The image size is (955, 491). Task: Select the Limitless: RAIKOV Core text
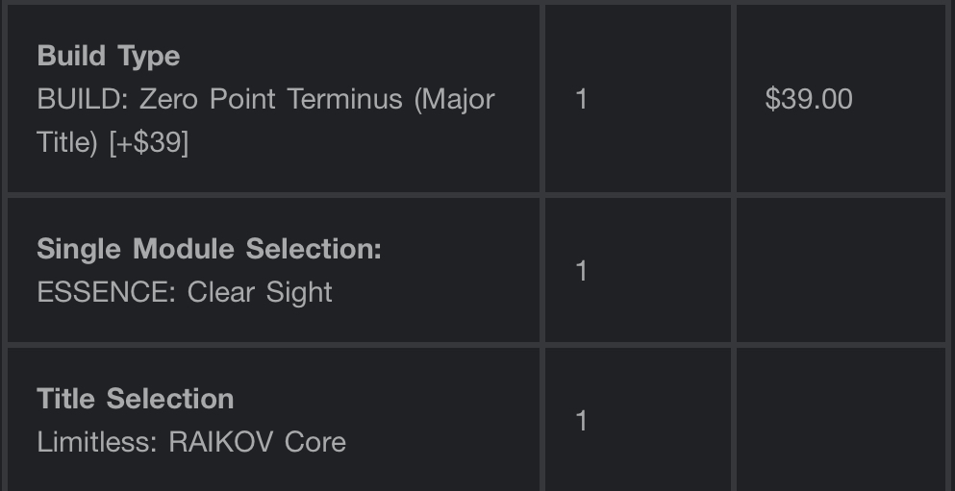(191, 441)
